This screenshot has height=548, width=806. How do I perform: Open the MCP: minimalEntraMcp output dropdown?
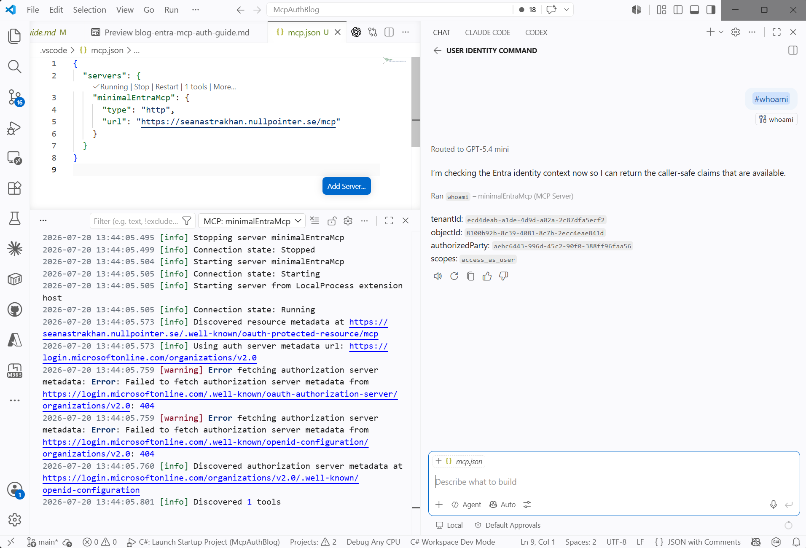pos(252,221)
